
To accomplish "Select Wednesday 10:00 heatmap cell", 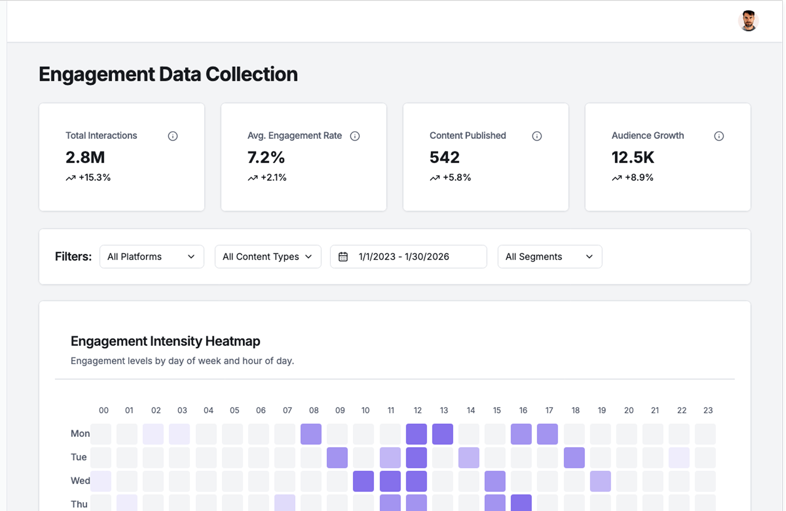I will pyautogui.click(x=364, y=481).
